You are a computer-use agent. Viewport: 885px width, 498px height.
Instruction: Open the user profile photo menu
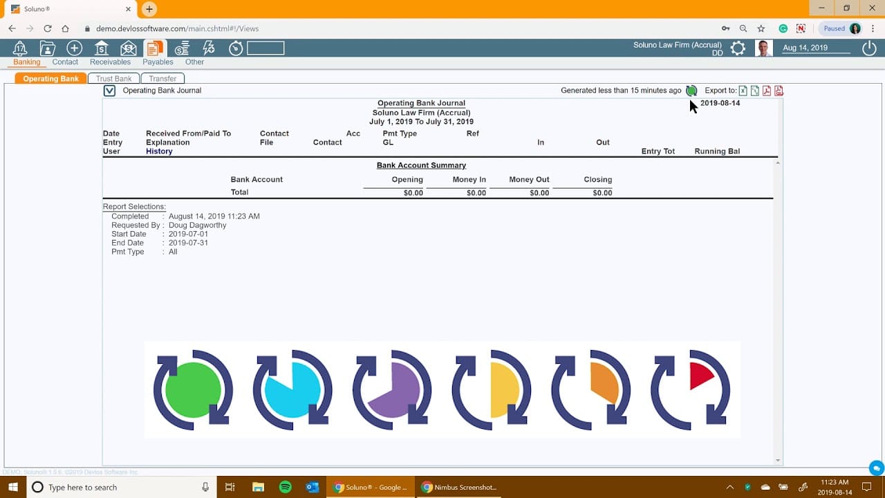click(763, 48)
